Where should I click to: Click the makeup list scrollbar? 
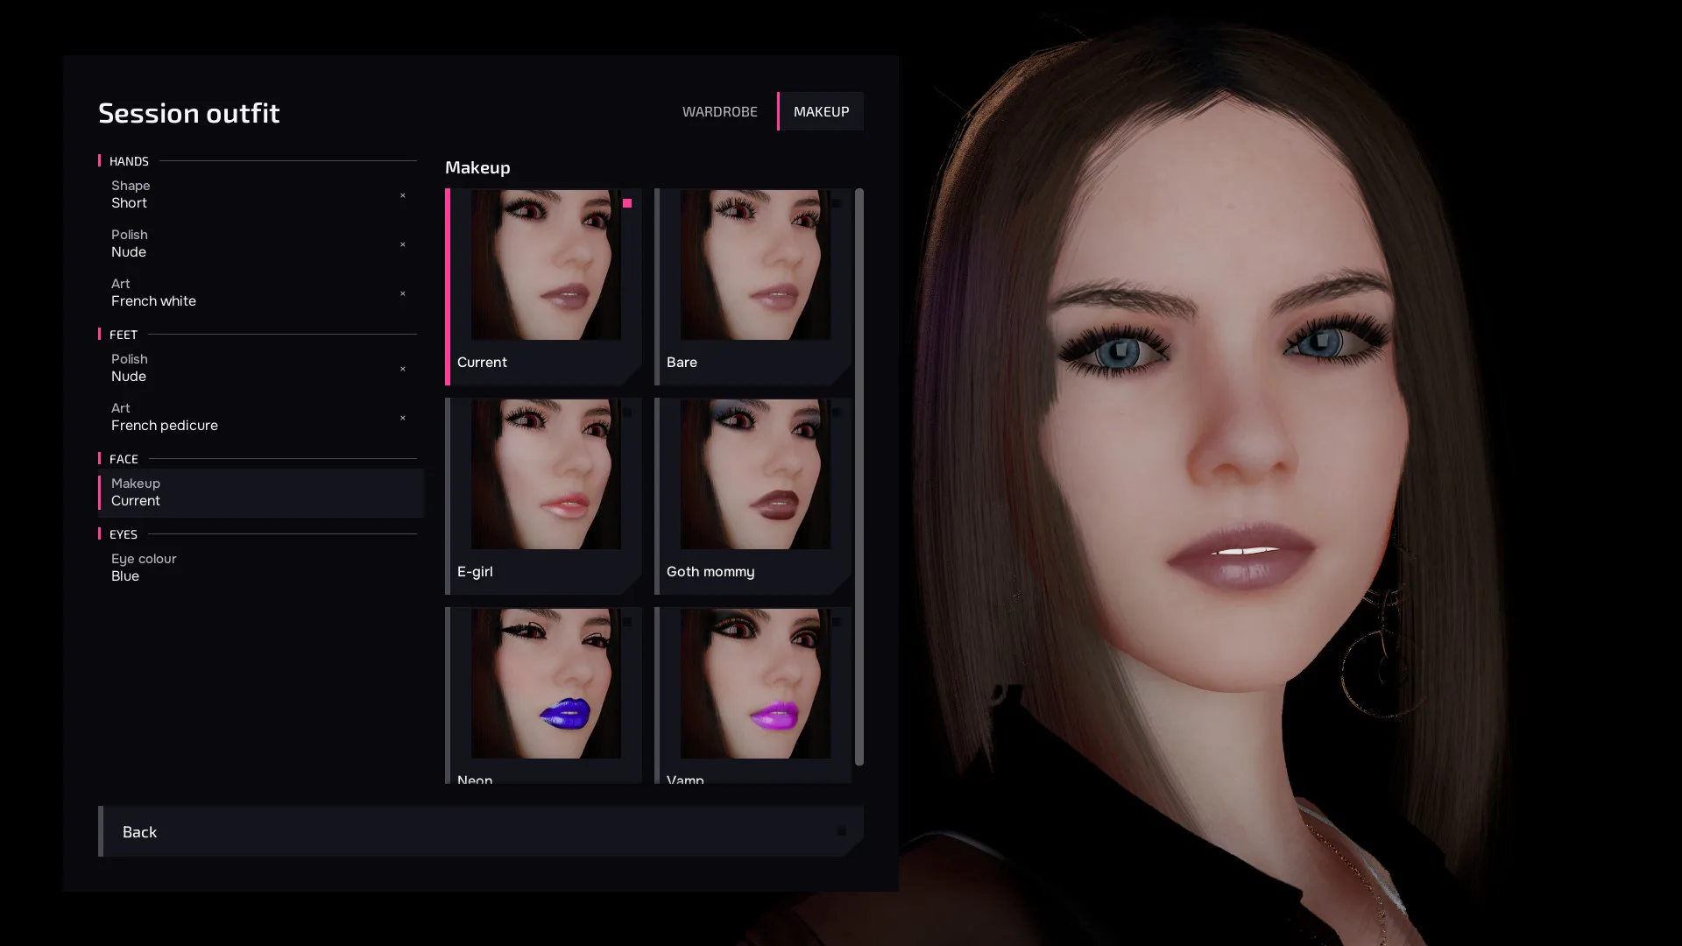859,477
